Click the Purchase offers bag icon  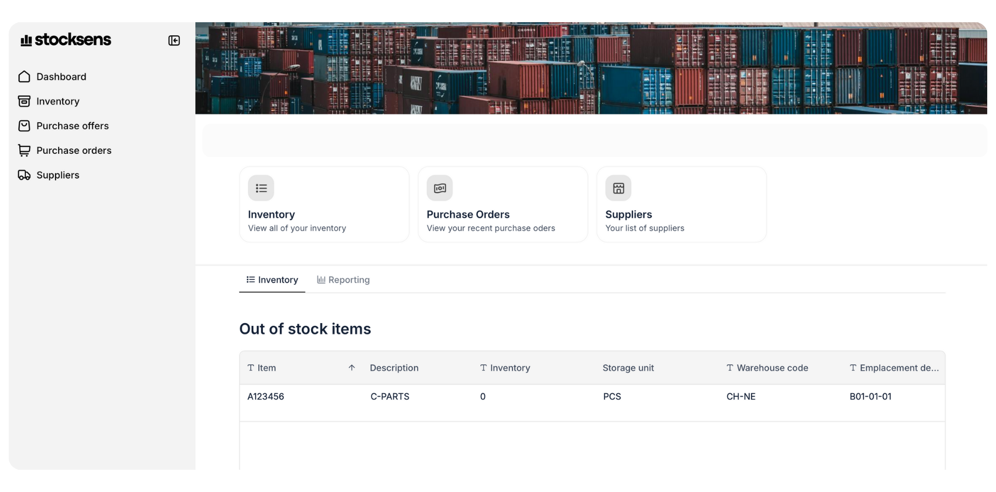[24, 126]
